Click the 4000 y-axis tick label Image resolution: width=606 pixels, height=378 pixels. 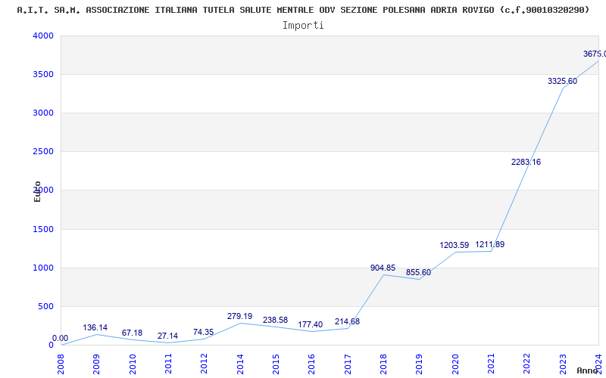43,36
